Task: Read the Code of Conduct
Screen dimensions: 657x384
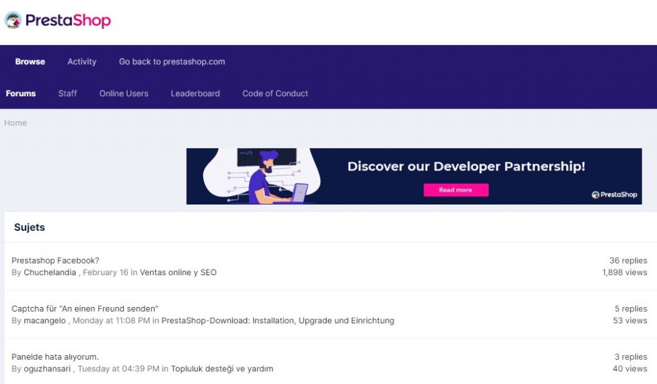Action: click(x=275, y=94)
